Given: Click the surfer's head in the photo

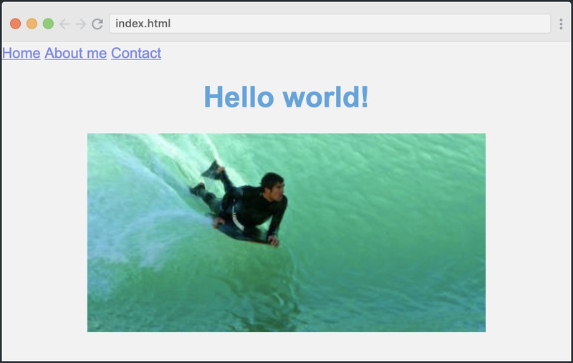Looking at the screenshot, I should point(274,187).
